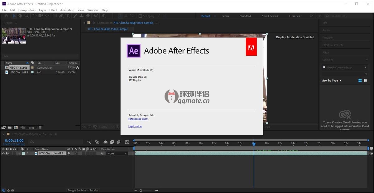Switch to the Standard workspace
This screenshot has width=374, height=193.
245,16
